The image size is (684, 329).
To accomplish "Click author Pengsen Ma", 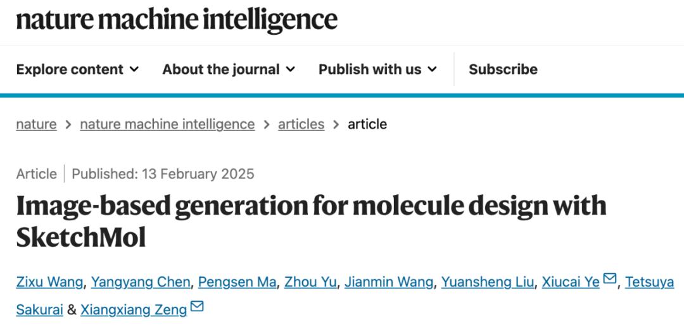I will [237, 282].
